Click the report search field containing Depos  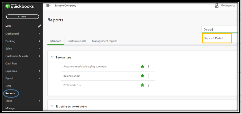[220, 30]
